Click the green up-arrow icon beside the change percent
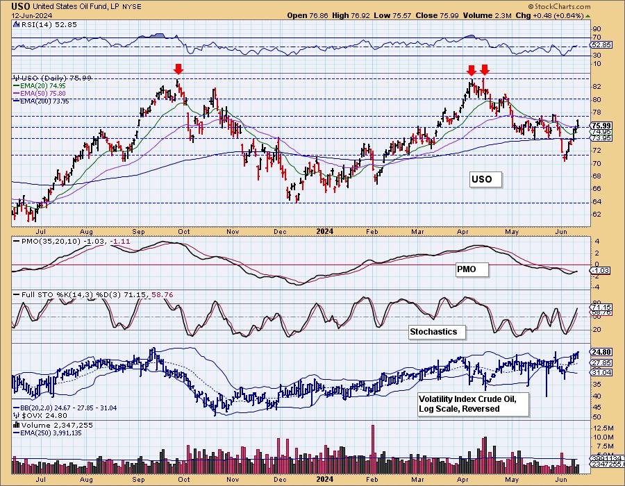The image size is (625, 486). click(588, 16)
